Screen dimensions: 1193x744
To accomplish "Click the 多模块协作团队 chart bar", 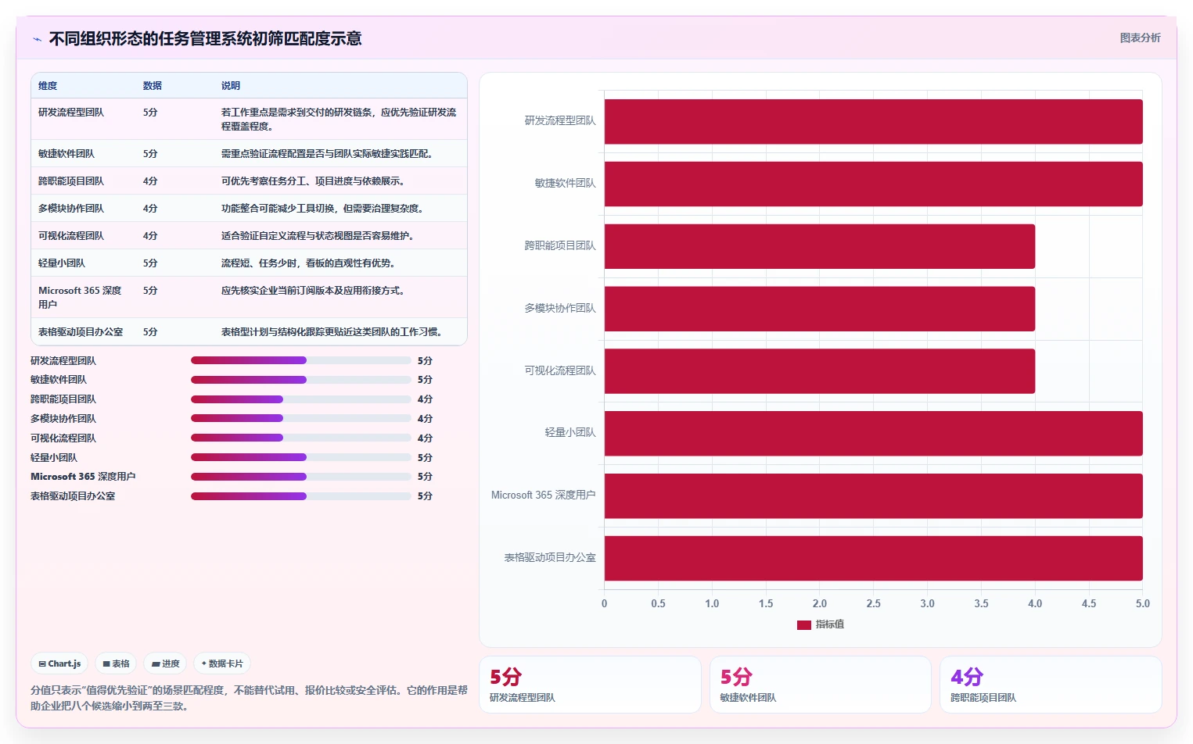I will [x=819, y=309].
